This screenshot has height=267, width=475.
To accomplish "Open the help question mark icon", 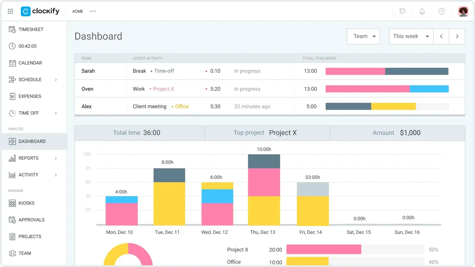I will click(441, 11).
